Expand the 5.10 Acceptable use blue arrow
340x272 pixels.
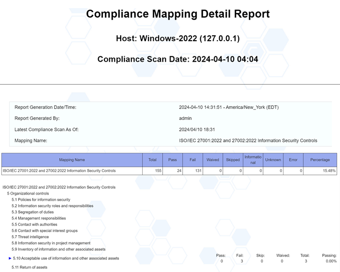pos(10,258)
